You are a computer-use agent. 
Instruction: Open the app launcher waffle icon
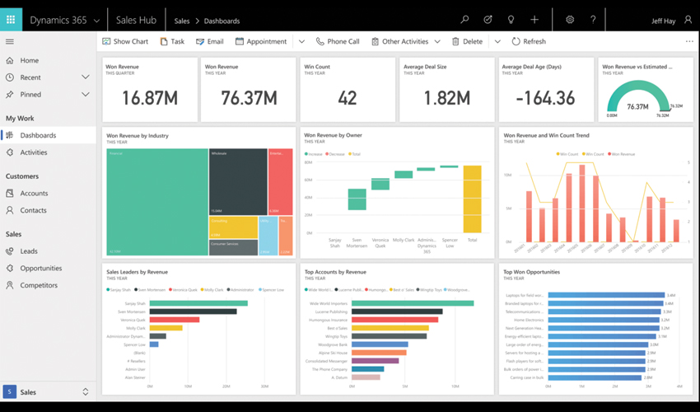(x=11, y=20)
